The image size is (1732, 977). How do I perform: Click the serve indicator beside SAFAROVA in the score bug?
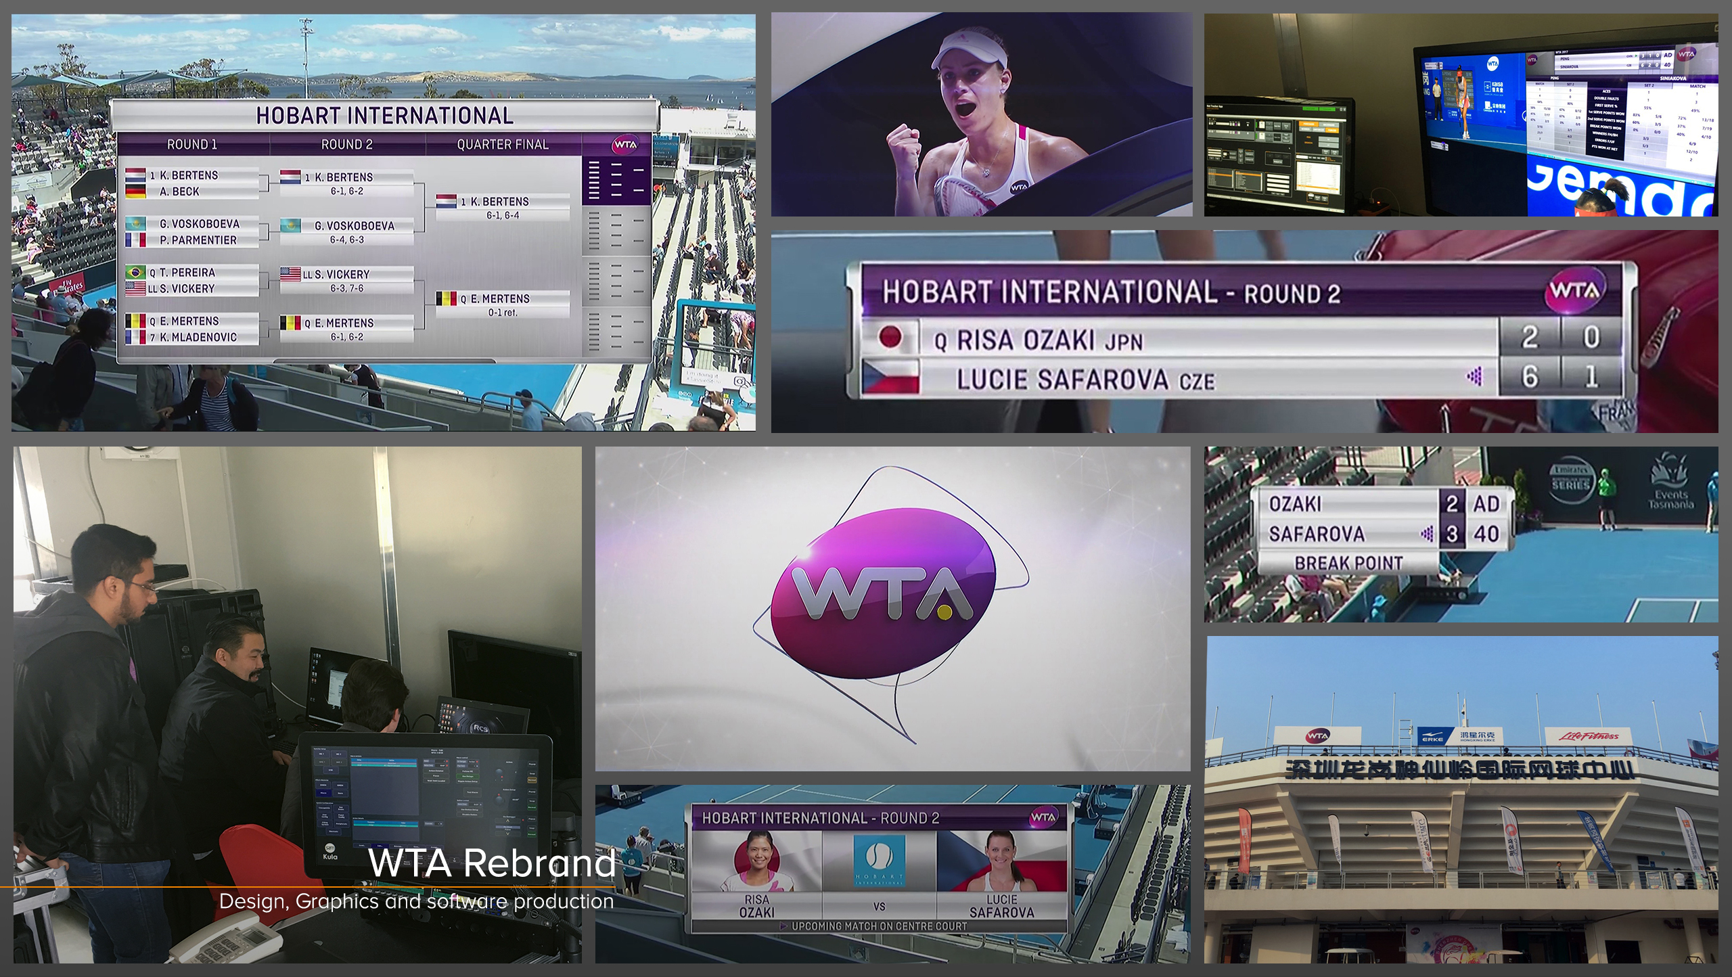click(x=1428, y=534)
